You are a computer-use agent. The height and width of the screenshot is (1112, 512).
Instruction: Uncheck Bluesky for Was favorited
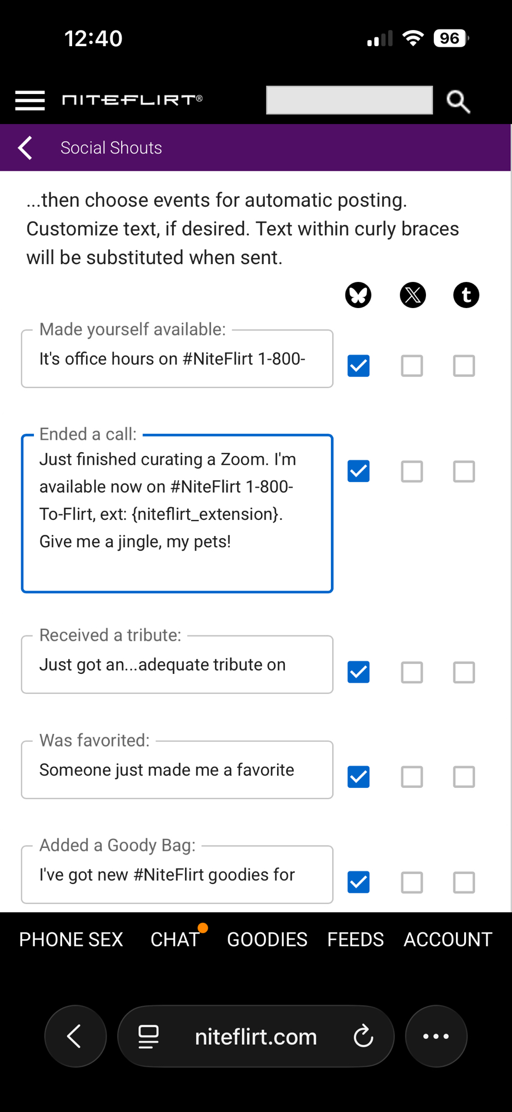(359, 777)
